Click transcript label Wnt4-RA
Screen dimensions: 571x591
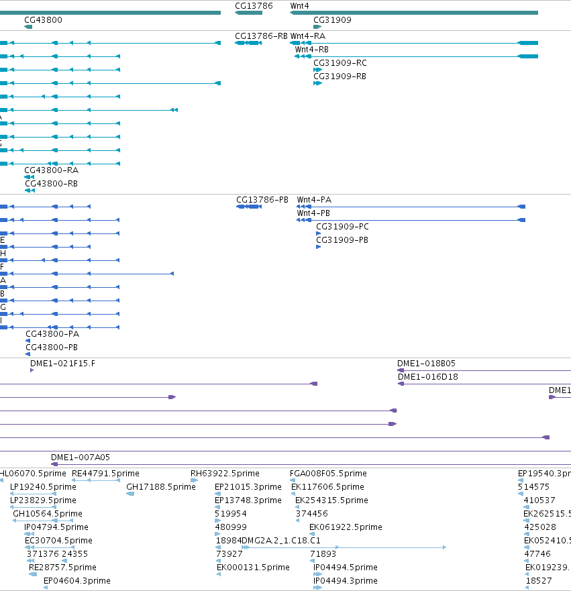(x=307, y=36)
